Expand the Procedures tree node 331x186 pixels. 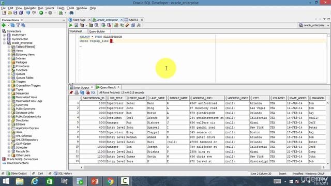(9, 66)
